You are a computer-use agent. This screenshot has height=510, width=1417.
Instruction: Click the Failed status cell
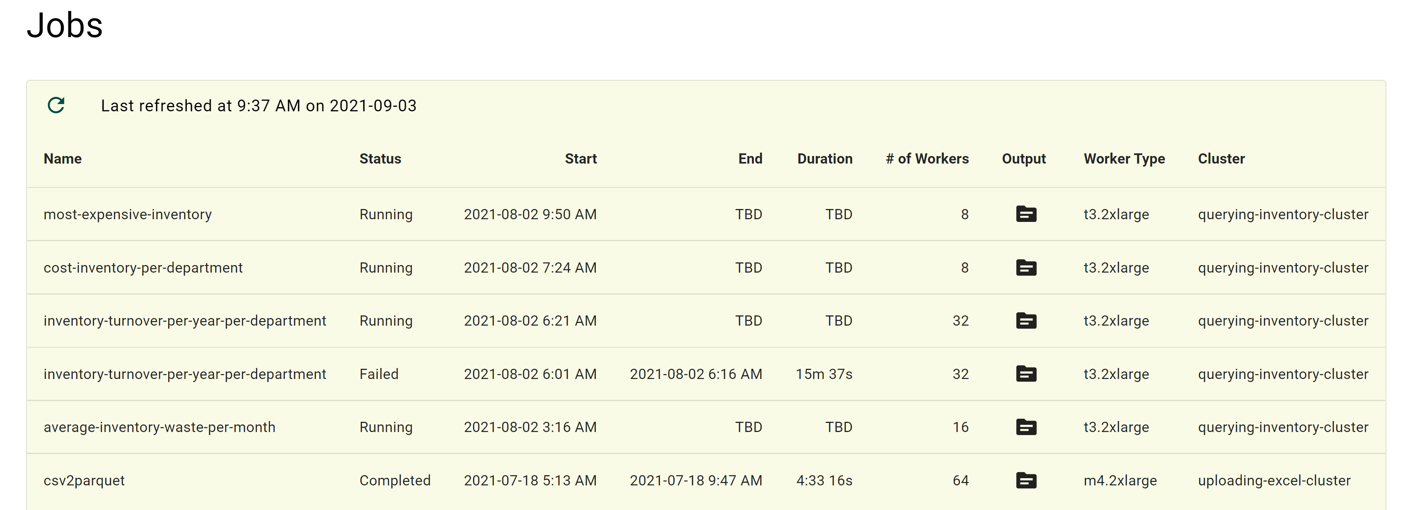pyautogui.click(x=379, y=374)
